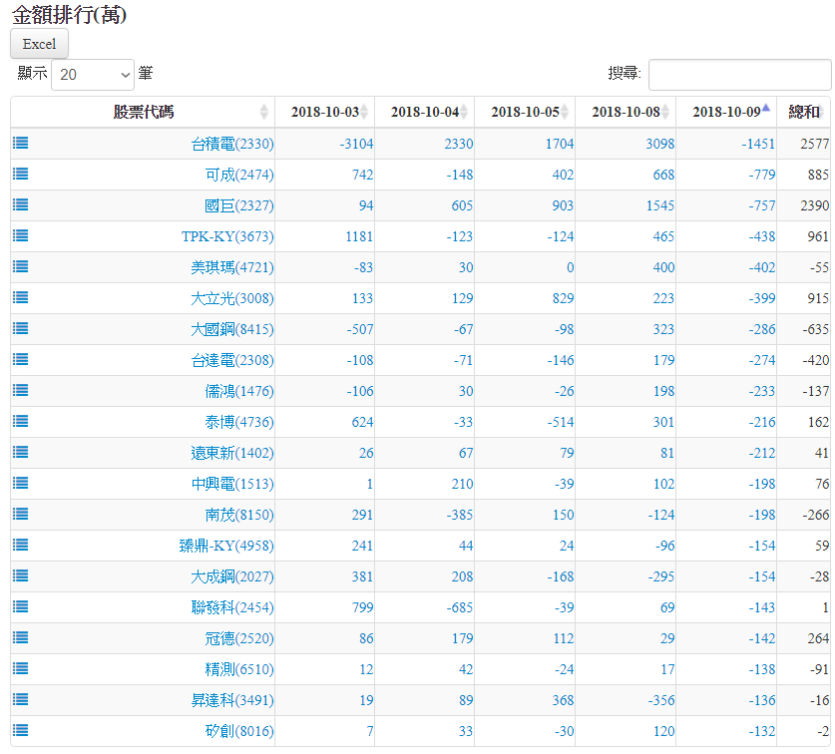The image size is (835, 754).
Task: Click the list icon in the 泰博(4736) row
Action: tap(21, 421)
